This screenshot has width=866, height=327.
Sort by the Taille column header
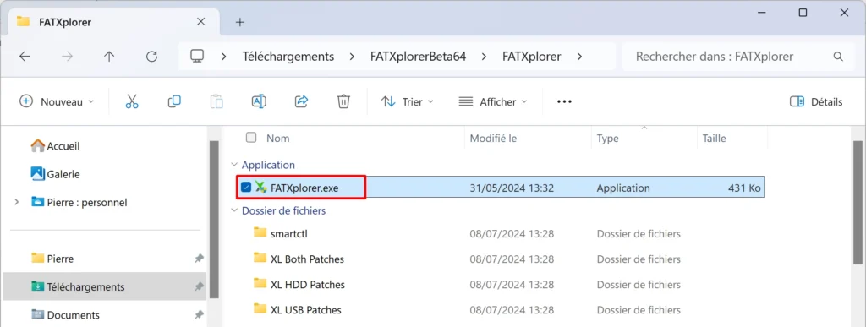point(714,139)
